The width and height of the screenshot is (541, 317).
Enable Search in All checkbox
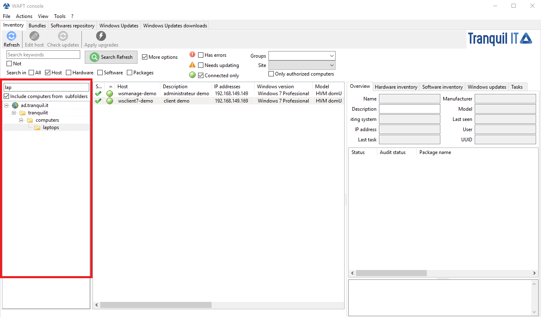pyautogui.click(x=32, y=73)
